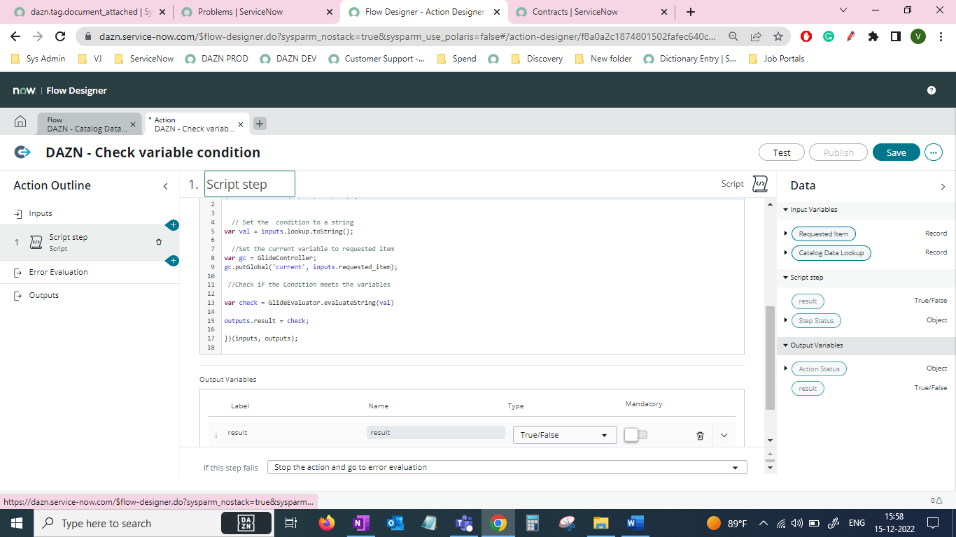
Task: Open Job Portals bookmark folder
Action: click(776, 59)
